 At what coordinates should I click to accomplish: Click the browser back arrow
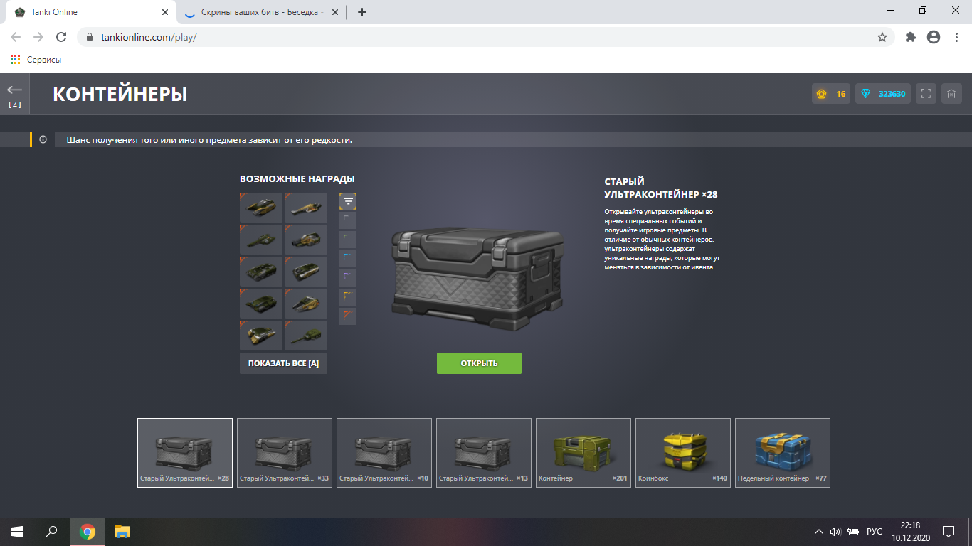click(16, 37)
